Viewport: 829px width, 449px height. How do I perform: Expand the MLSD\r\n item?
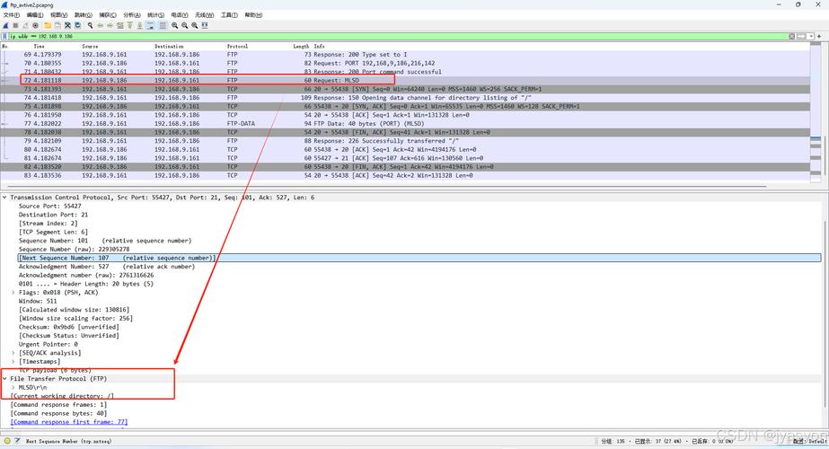[x=13, y=387]
